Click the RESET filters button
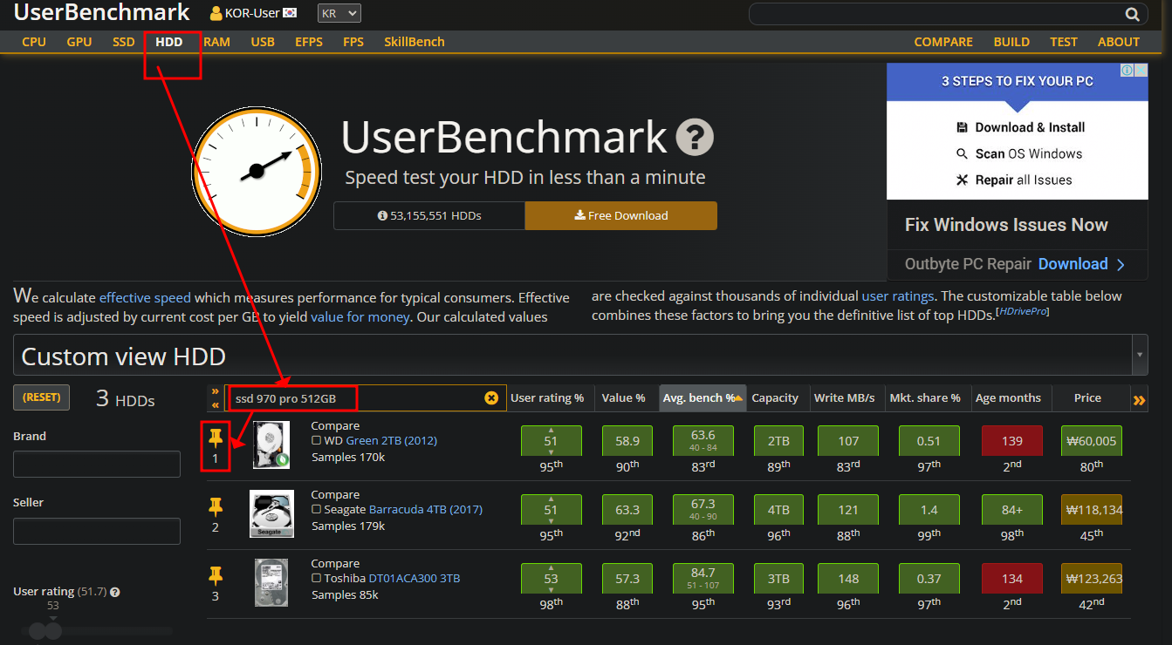 click(42, 397)
